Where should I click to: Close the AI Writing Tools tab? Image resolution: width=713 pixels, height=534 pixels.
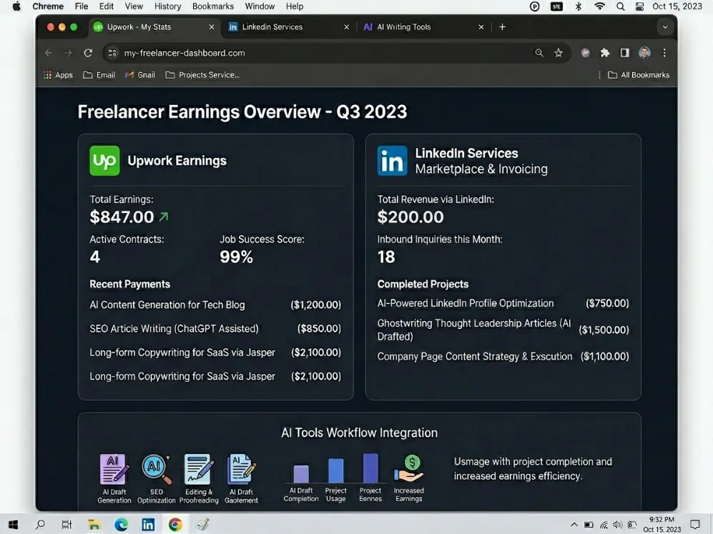click(481, 27)
